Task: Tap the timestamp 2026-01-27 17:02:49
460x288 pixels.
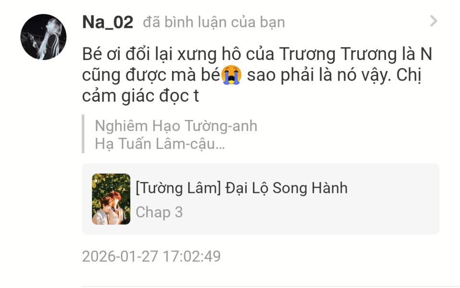Action: [x=151, y=256]
